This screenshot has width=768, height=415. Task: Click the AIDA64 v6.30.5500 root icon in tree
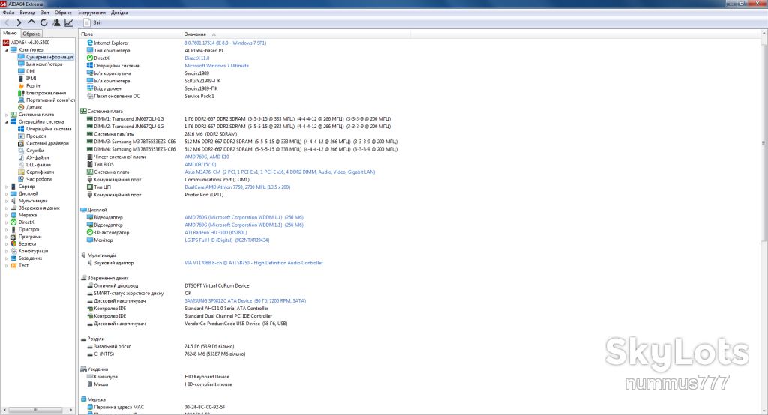point(6,43)
